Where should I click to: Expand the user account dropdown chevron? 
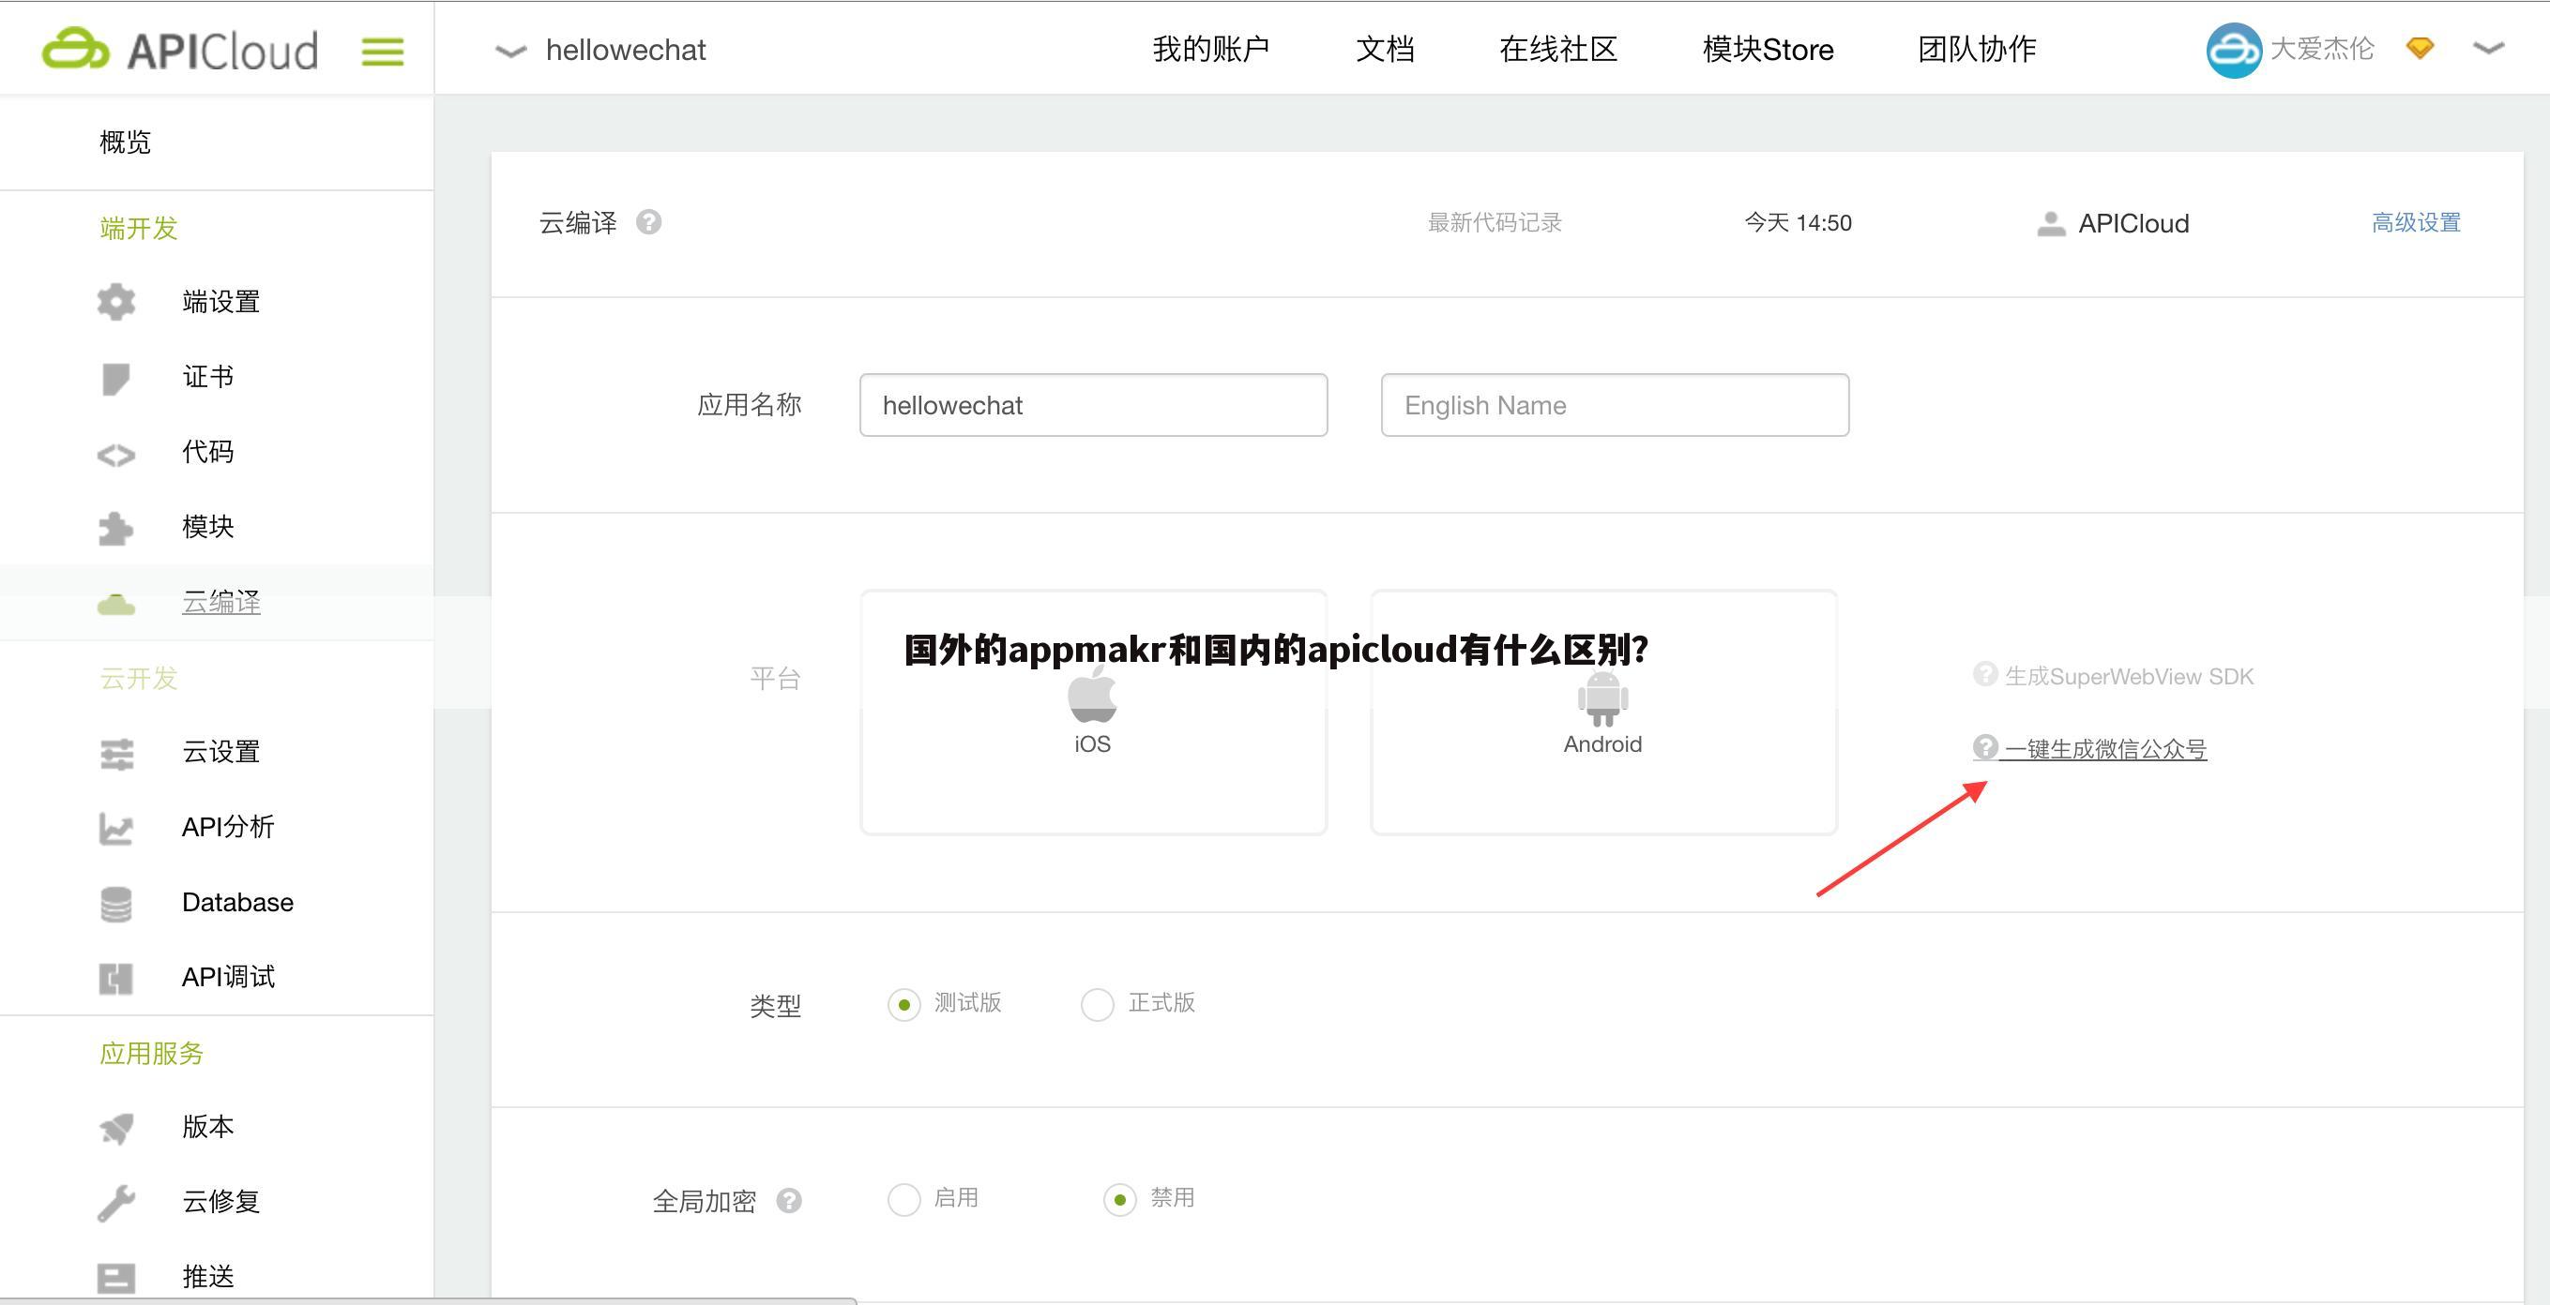(2489, 48)
